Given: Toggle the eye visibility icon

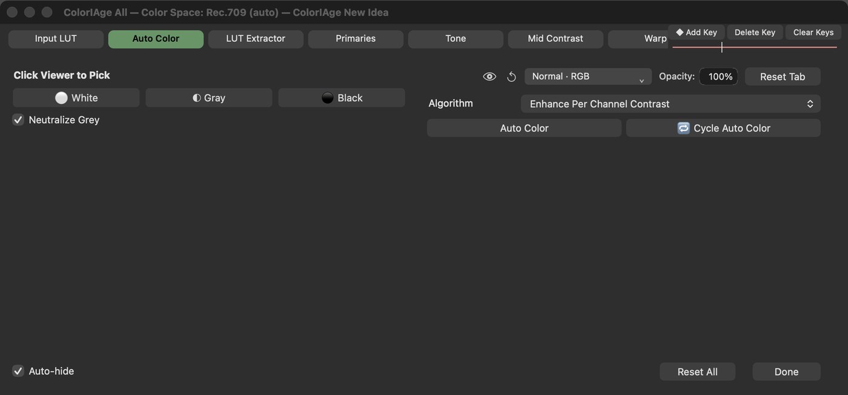Looking at the screenshot, I should [x=489, y=76].
